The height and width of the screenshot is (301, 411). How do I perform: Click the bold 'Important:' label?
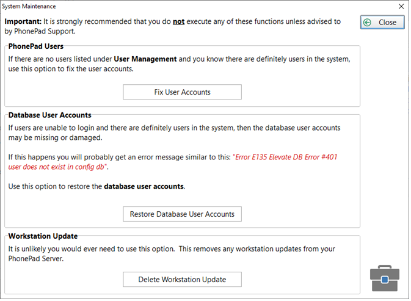(x=23, y=21)
